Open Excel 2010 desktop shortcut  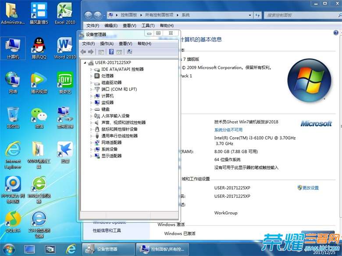(65, 13)
